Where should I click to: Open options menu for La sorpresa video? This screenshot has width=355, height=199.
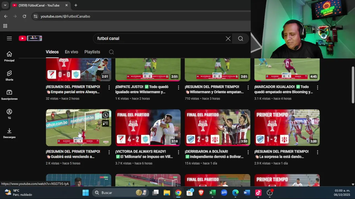(x=318, y=152)
